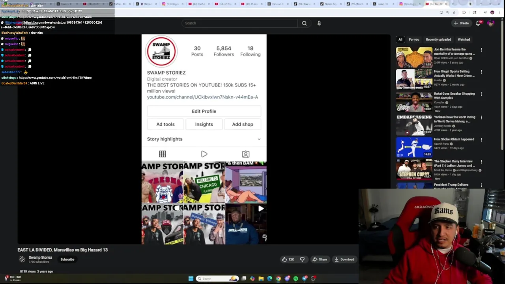Click the YouTube search magnifier button
The image size is (505, 284).
(304, 23)
